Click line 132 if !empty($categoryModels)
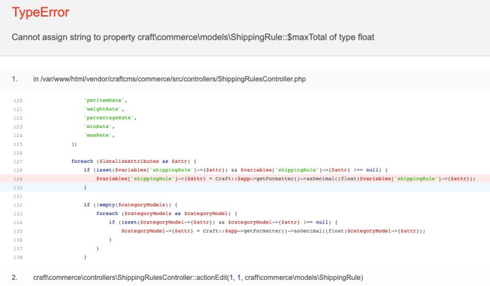Viewport: 490px width, 286px height. tap(130, 205)
